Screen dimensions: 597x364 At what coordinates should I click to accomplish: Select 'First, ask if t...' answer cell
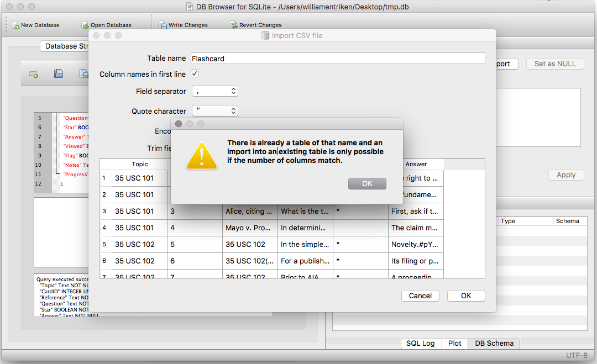pyautogui.click(x=416, y=211)
